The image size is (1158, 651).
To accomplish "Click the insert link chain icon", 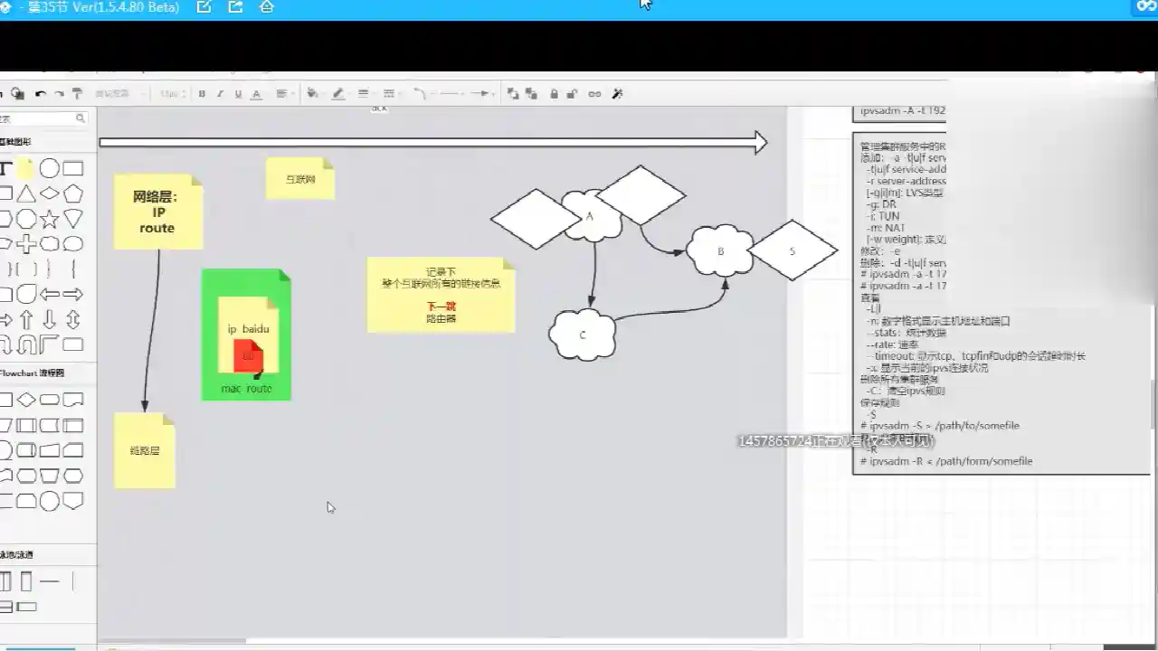I will 594,94.
